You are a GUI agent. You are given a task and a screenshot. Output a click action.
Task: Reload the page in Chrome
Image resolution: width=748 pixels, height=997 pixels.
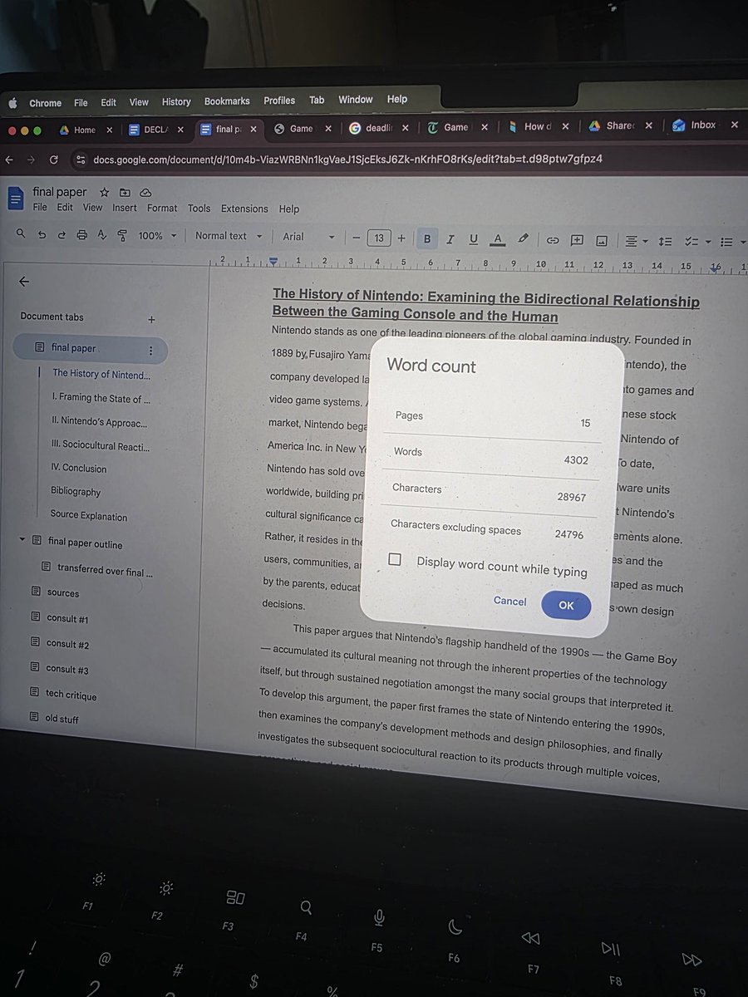pos(53,159)
